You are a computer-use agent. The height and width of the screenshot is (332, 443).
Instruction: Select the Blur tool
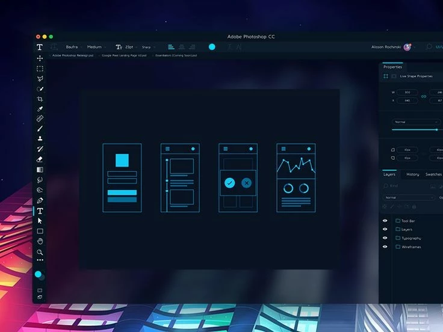[40, 180]
